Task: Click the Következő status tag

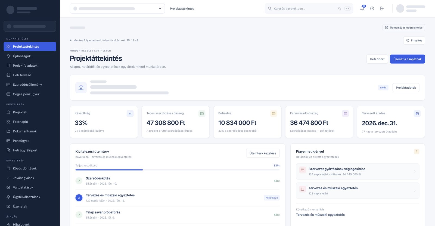Action: pyautogui.click(x=272, y=198)
